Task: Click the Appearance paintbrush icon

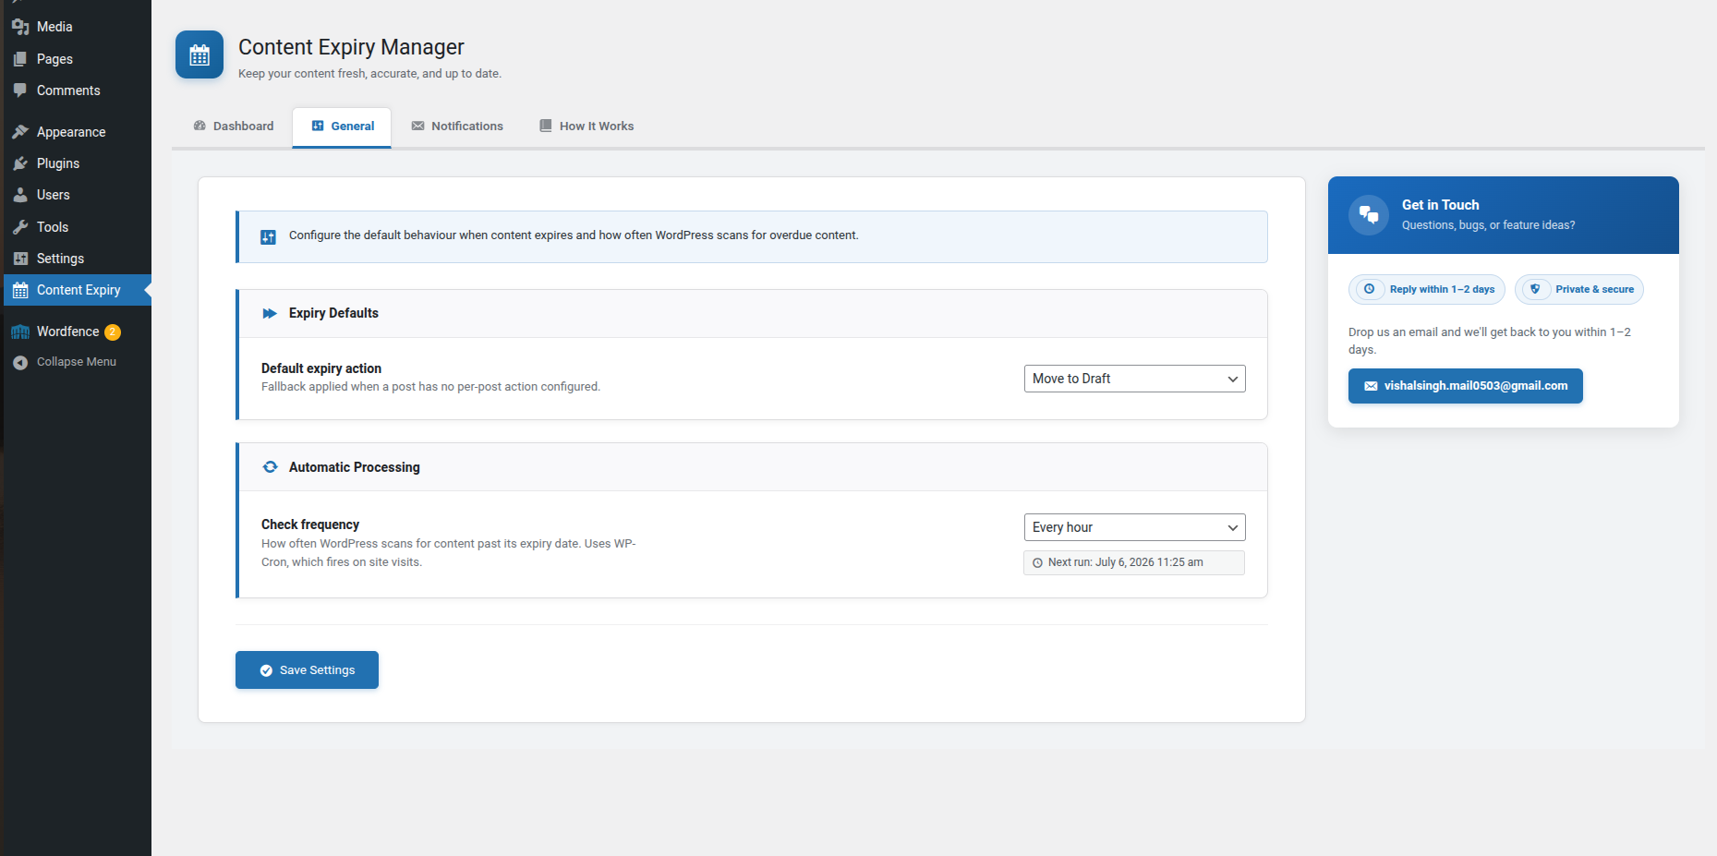Action: coord(20,132)
